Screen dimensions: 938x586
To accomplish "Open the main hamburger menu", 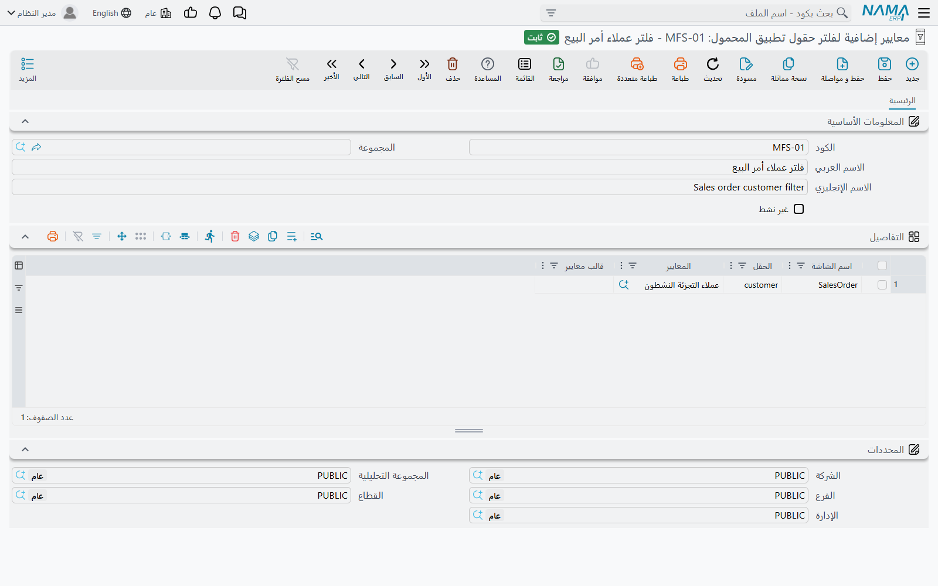I will [x=924, y=13].
